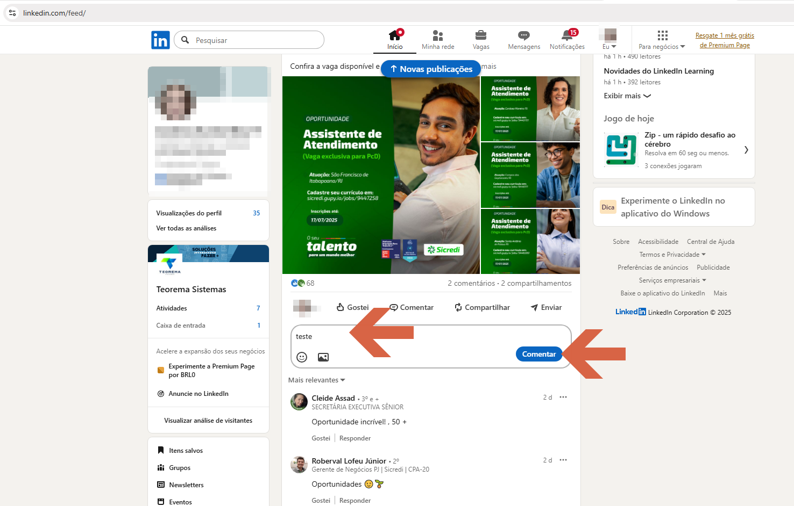
Task: Click Cleide Assad's avatar photo
Action: pos(299,402)
